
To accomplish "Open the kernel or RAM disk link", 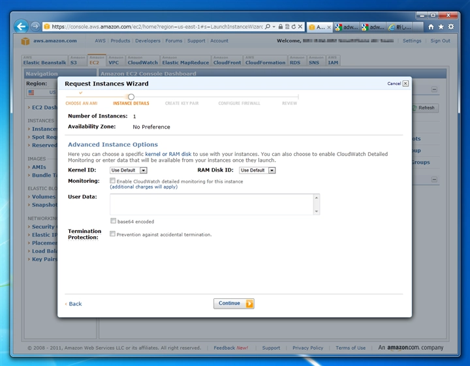I will click(168, 154).
